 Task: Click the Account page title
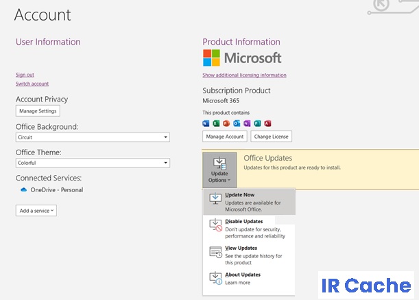pyautogui.click(x=43, y=14)
